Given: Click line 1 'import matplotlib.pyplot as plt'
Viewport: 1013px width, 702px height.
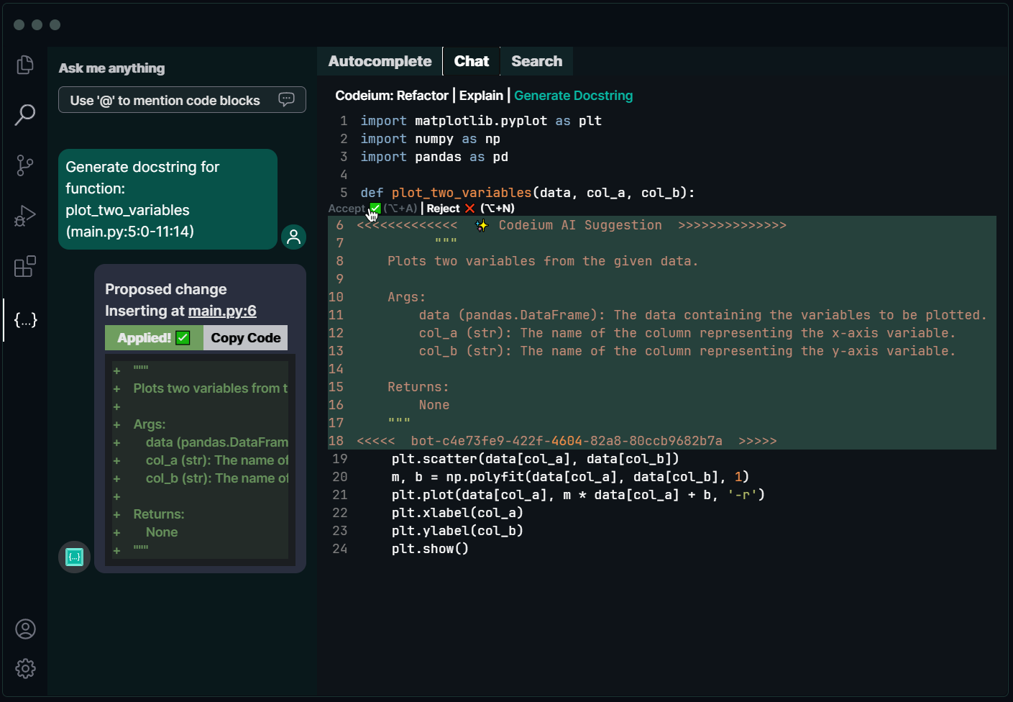Looking at the screenshot, I should coord(481,121).
